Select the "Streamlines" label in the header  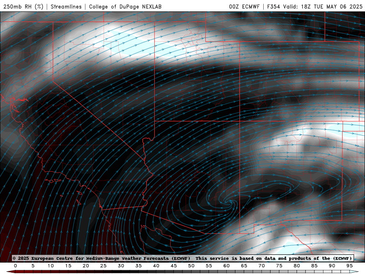pos(66,6)
